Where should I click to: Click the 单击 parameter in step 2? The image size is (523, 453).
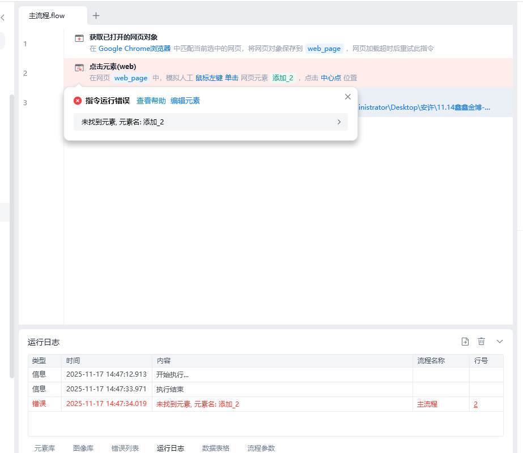point(232,78)
